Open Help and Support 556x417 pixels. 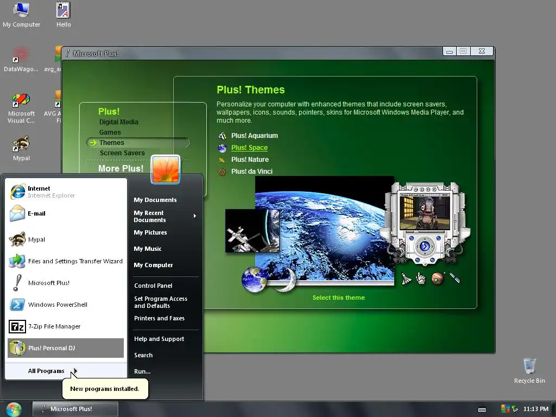159,339
